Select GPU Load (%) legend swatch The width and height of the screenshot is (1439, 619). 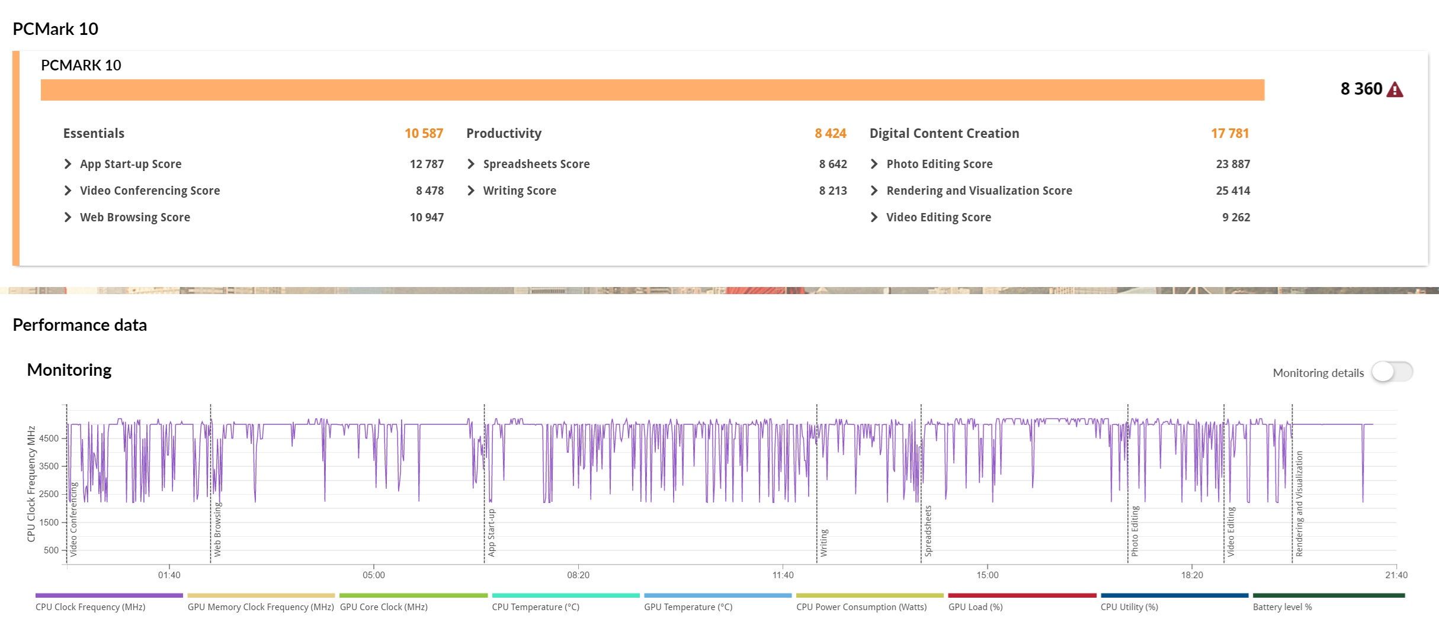pos(1023,595)
